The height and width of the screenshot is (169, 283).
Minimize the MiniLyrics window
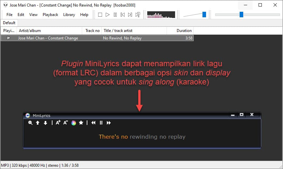pos(233,115)
